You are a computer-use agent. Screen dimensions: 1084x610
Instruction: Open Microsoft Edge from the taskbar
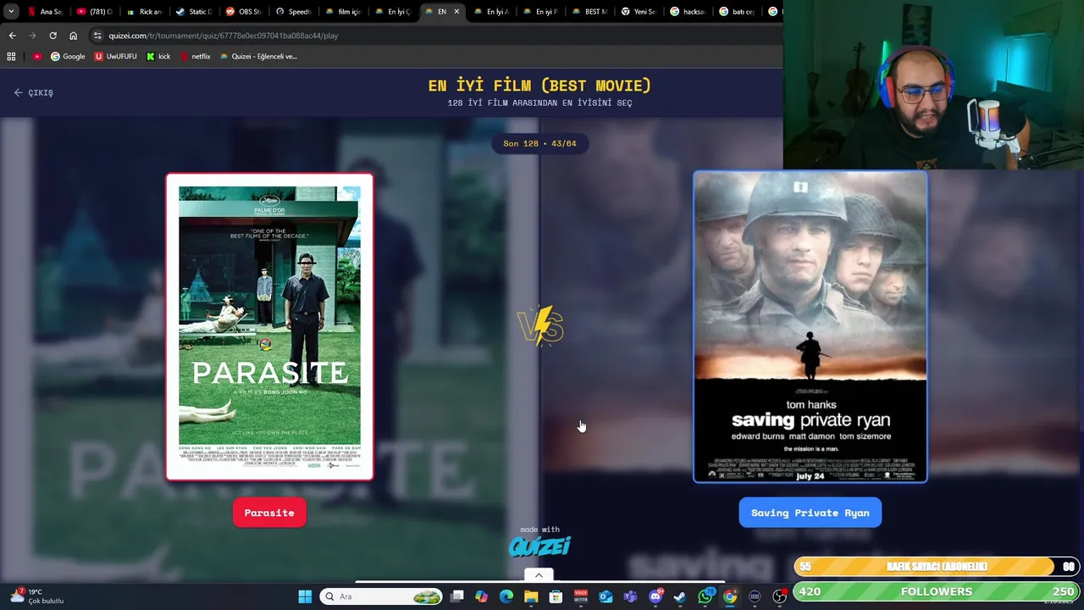pyautogui.click(x=506, y=596)
